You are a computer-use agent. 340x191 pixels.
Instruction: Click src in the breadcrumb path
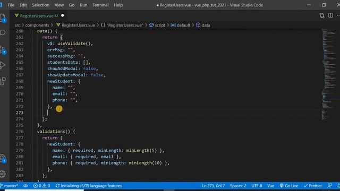coord(18,25)
